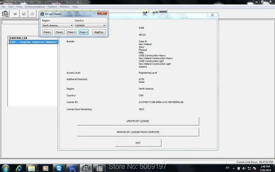Click the Action Center flag tray icon
The image size is (275, 172).
(254, 168)
